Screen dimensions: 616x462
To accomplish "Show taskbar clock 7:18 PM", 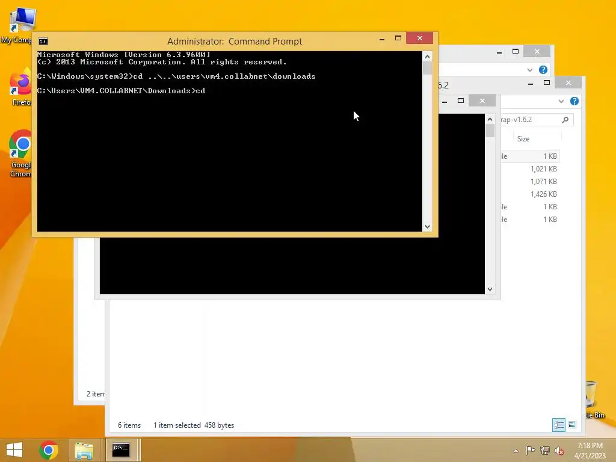I will [x=590, y=446].
